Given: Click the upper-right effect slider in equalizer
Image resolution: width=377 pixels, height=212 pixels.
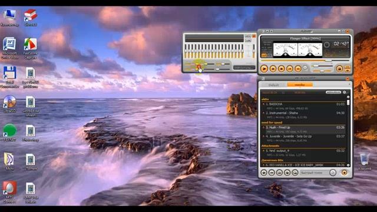Looking at the screenshot, I should click(223, 64).
